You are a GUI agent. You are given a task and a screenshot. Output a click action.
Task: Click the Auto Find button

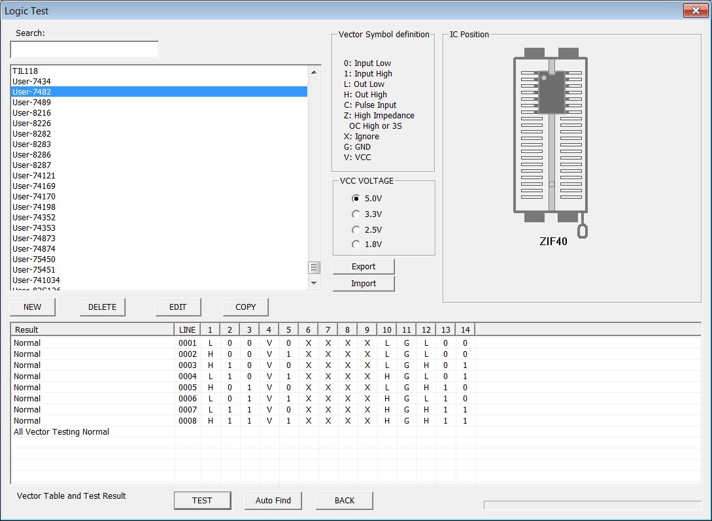coord(273,500)
